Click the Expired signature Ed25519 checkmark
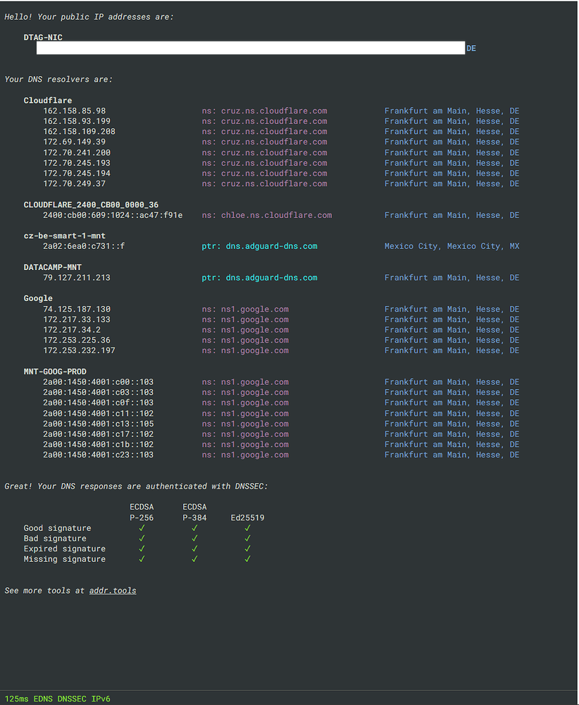This screenshot has height=705, width=579. click(247, 548)
